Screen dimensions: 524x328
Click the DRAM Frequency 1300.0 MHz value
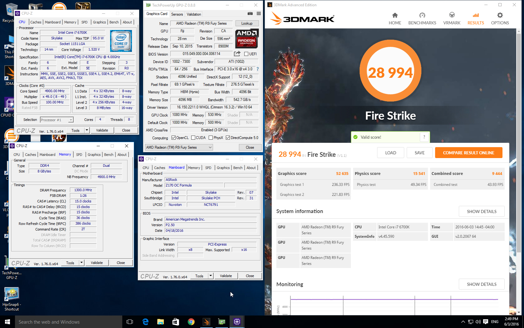83,190
